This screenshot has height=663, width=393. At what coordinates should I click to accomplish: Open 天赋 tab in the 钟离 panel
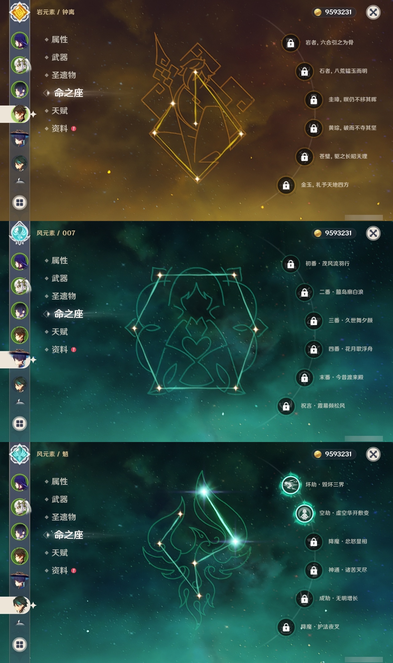tap(60, 111)
